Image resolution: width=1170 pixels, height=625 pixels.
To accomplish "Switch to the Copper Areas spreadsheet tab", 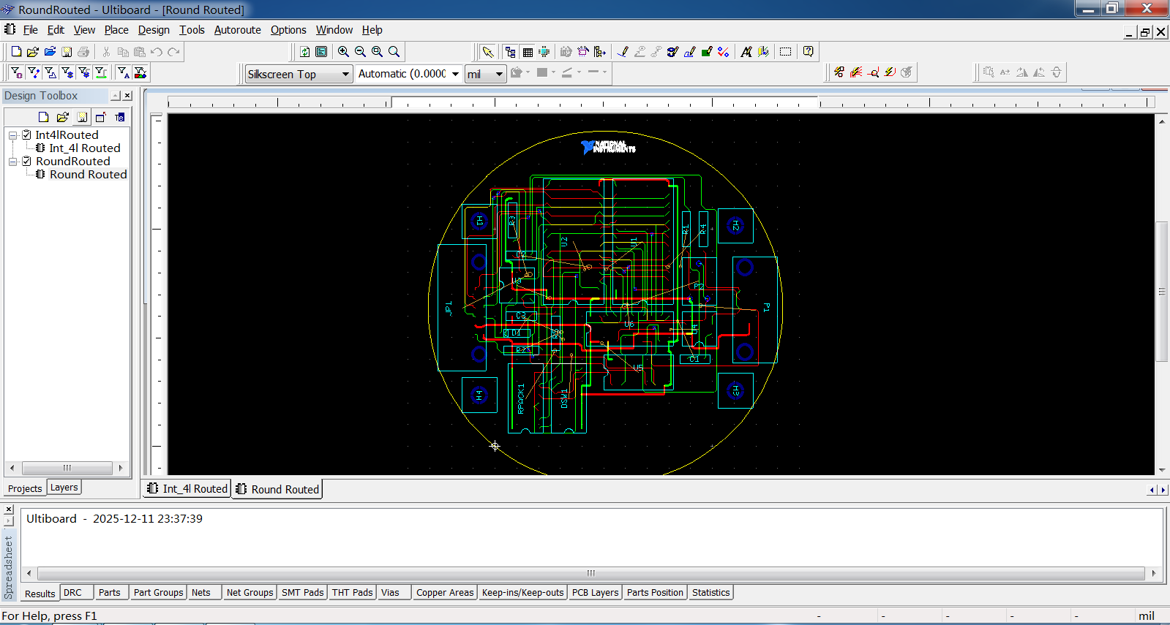I will point(444,593).
